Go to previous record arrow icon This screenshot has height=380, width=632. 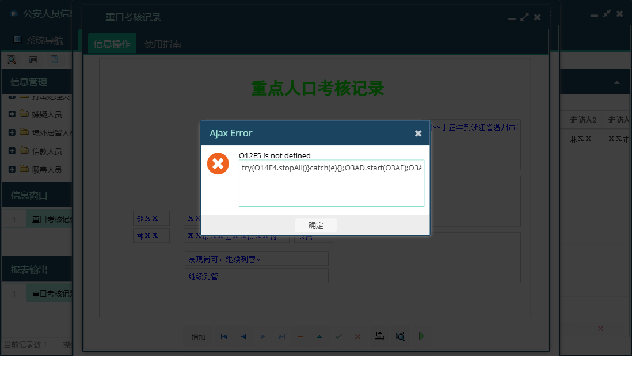point(243,336)
